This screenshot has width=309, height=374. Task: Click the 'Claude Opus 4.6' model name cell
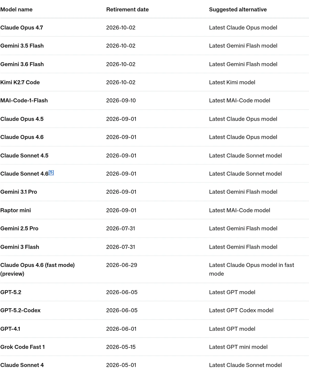(22, 137)
